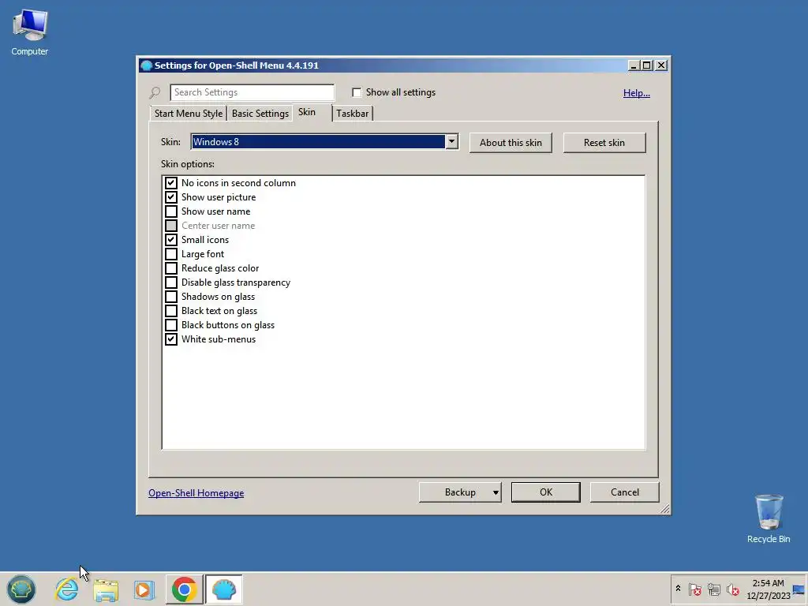Uncheck Small icons option
808x606 pixels.
[171, 240]
